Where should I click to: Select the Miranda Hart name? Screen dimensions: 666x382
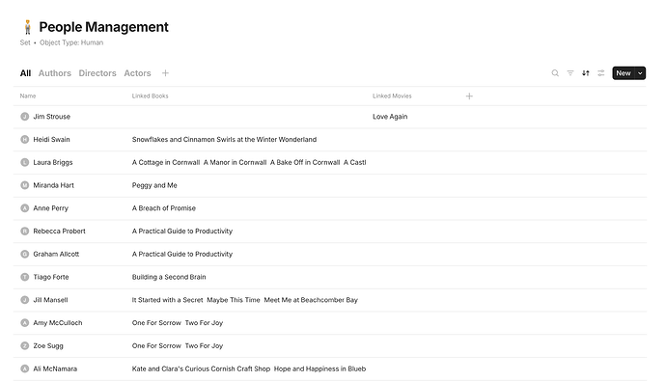pos(53,185)
